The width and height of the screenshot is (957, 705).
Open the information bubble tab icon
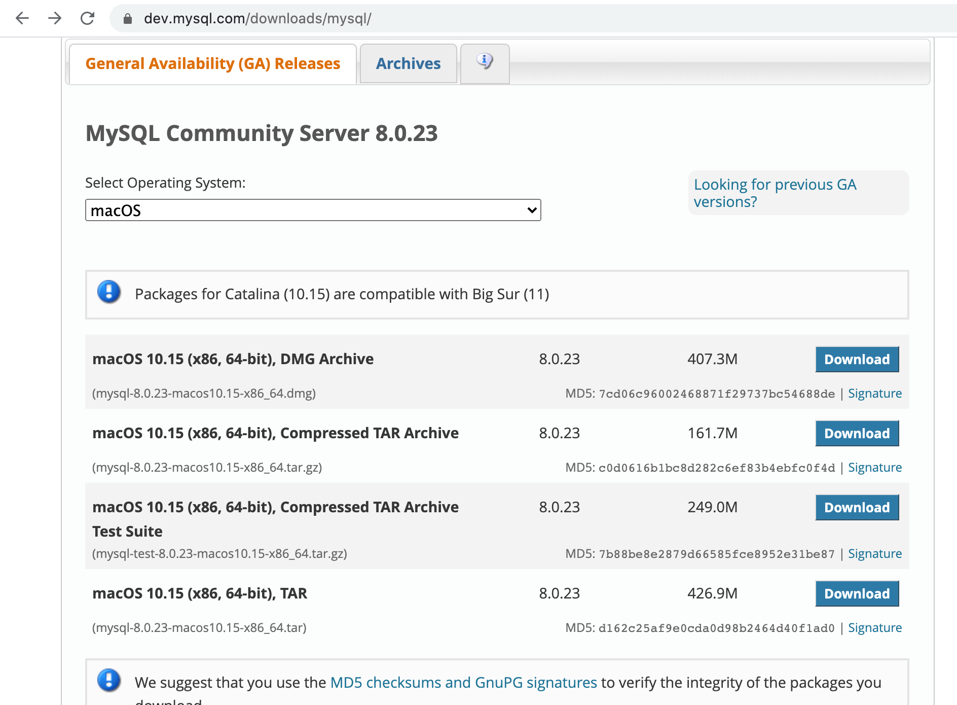point(485,61)
